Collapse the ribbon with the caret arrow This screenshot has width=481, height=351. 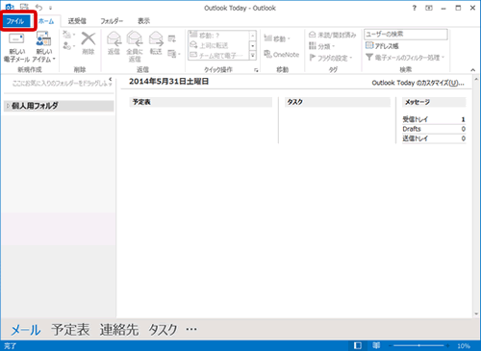pos(473,69)
